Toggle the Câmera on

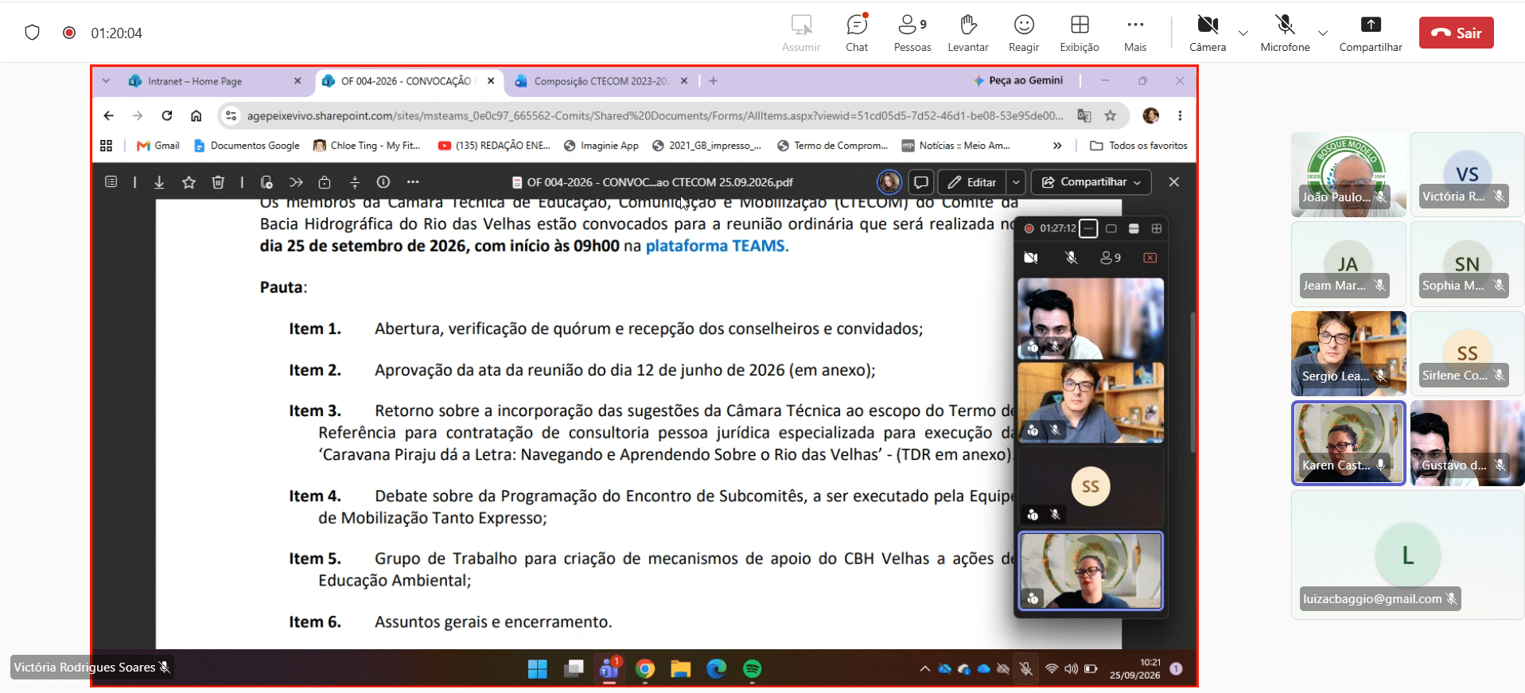[x=1208, y=33]
